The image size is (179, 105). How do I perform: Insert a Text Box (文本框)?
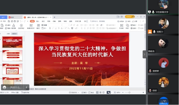(121, 26)
